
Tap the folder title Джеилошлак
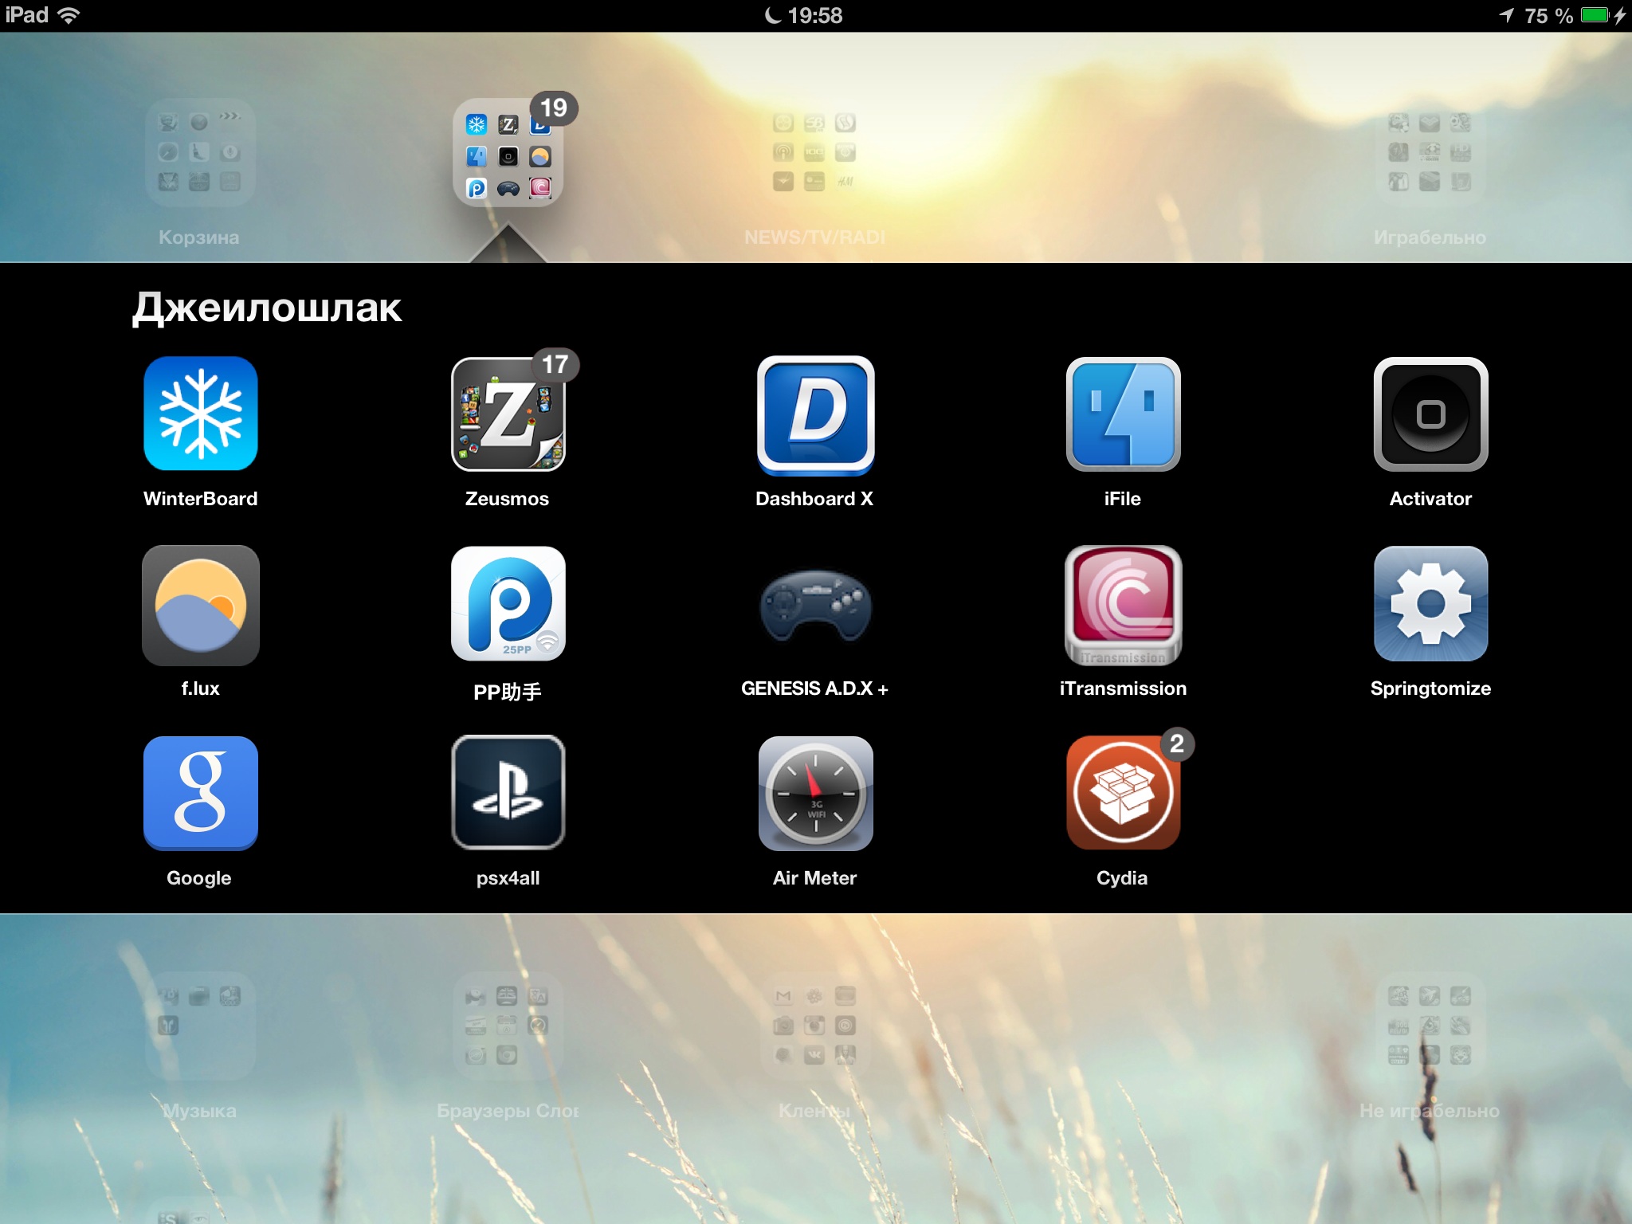point(267,308)
